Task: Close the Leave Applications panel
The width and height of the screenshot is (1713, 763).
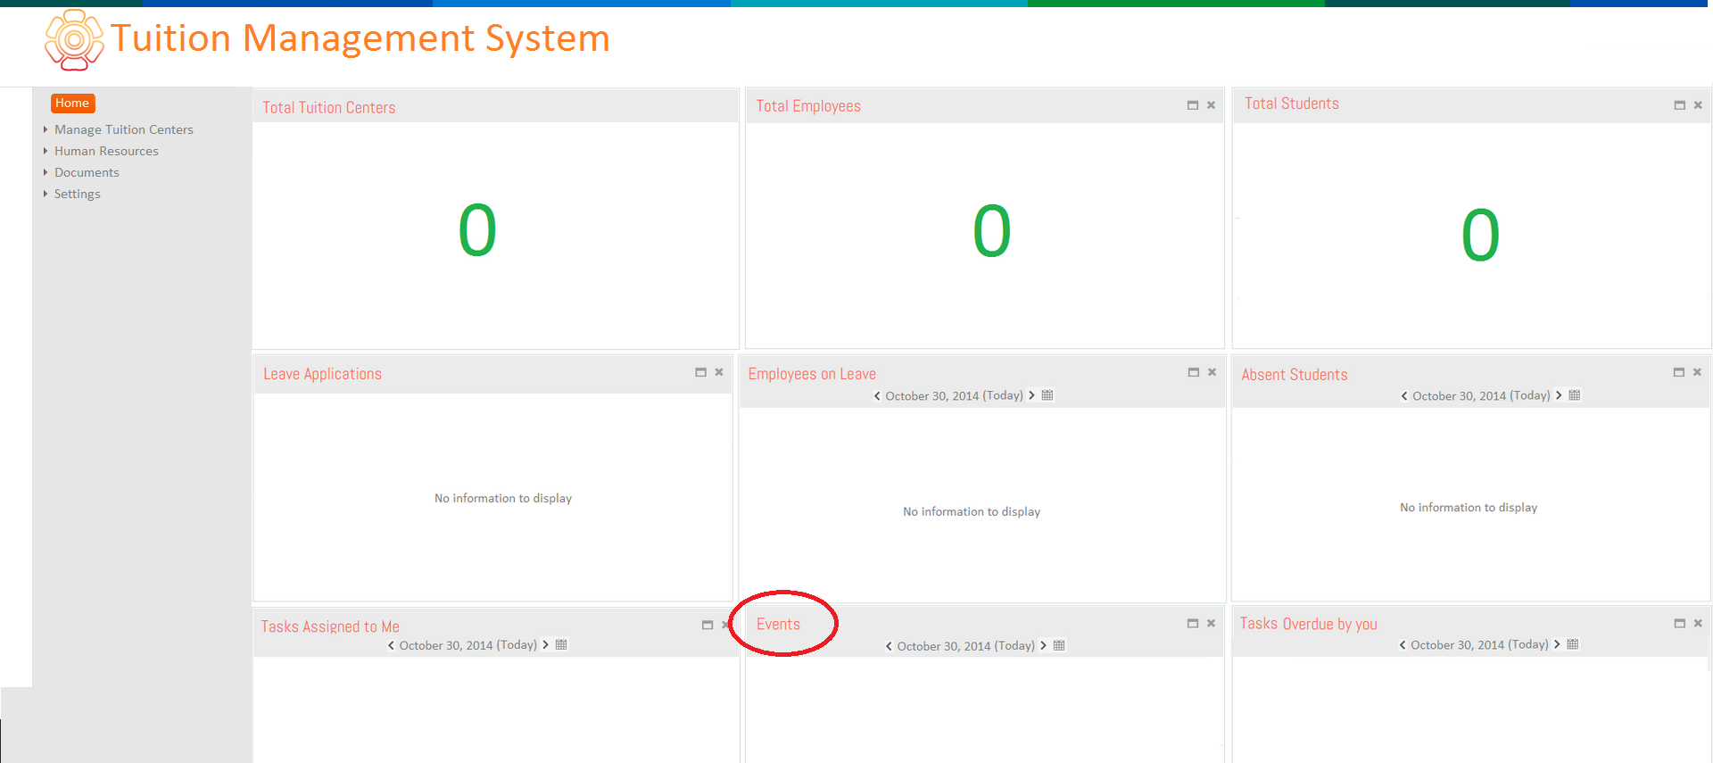Action: tap(719, 372)
